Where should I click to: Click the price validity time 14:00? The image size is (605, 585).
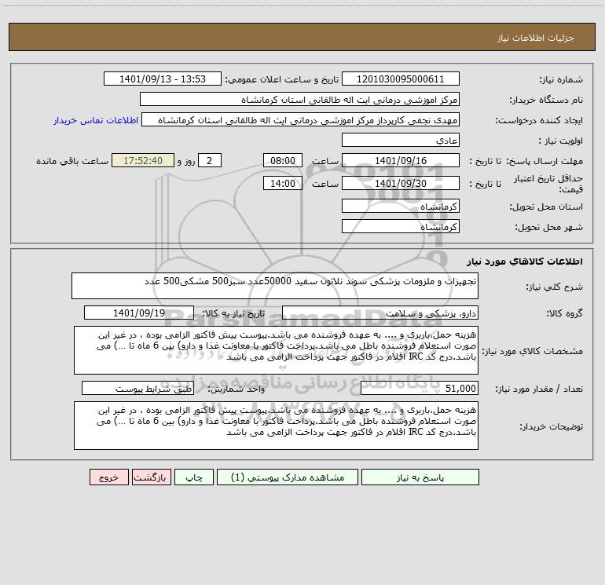point(282,183)
